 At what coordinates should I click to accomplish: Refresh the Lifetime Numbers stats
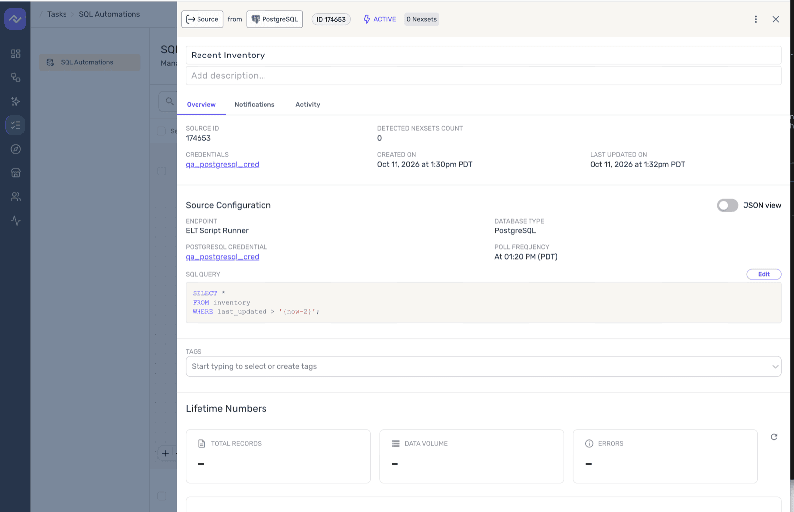pyautogui.click(x=774, y=437)
